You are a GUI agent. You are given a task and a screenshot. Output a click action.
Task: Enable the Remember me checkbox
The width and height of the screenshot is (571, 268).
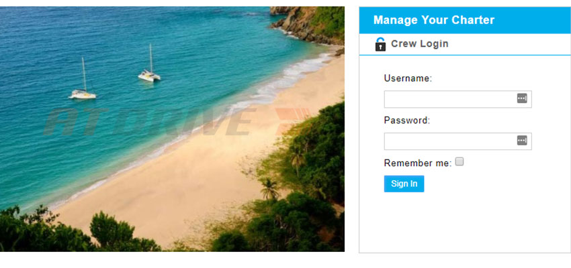coord(459,161)
